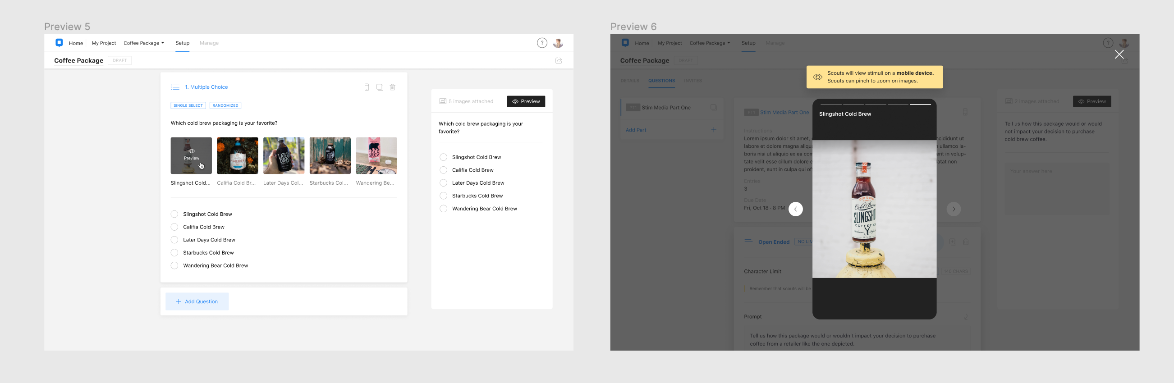Click the 1. Multiple Choice title link
The height and width of the screenshot is (383, 1174).
(206, 87)
